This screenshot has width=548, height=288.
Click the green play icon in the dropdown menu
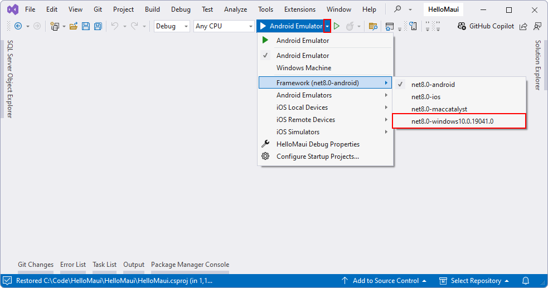pyautogui.click(x=265, y=40)
